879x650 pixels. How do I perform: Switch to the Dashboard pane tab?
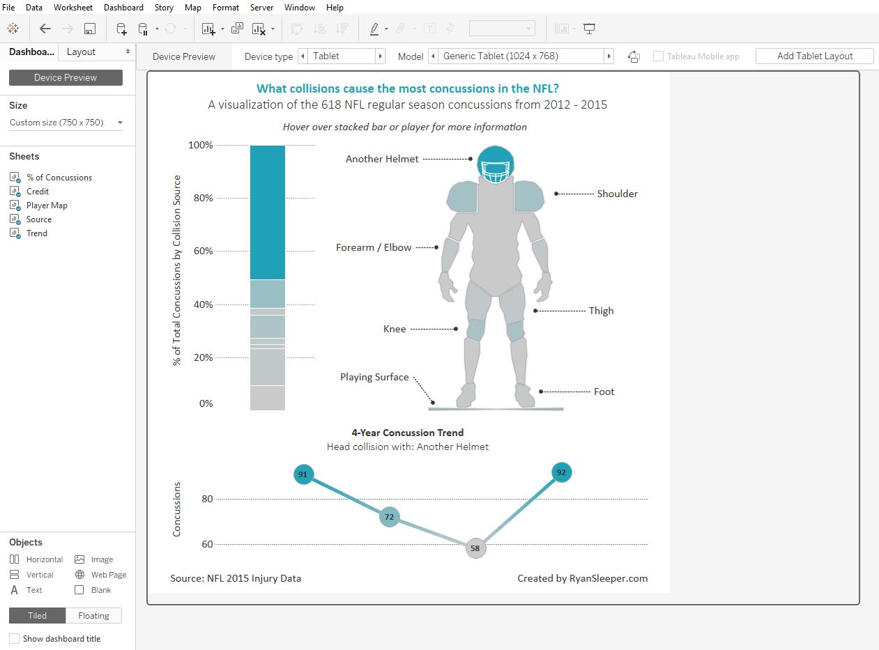coord(30,52)
